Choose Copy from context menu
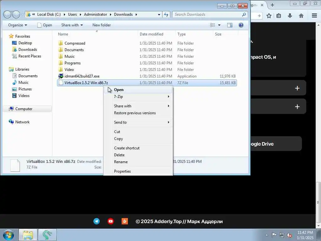The width and height of the screenshot is (321, 241). tap(138, 138)
